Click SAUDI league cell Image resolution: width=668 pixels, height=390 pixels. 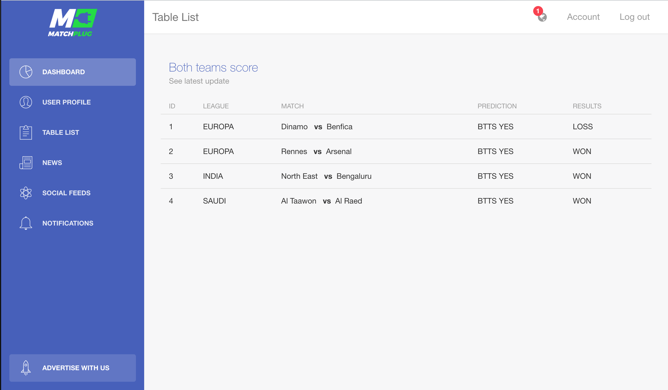(x=214, y=201)
